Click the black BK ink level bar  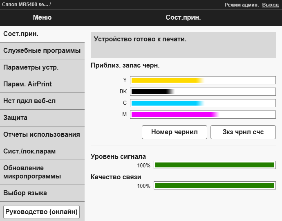[203, 92]
